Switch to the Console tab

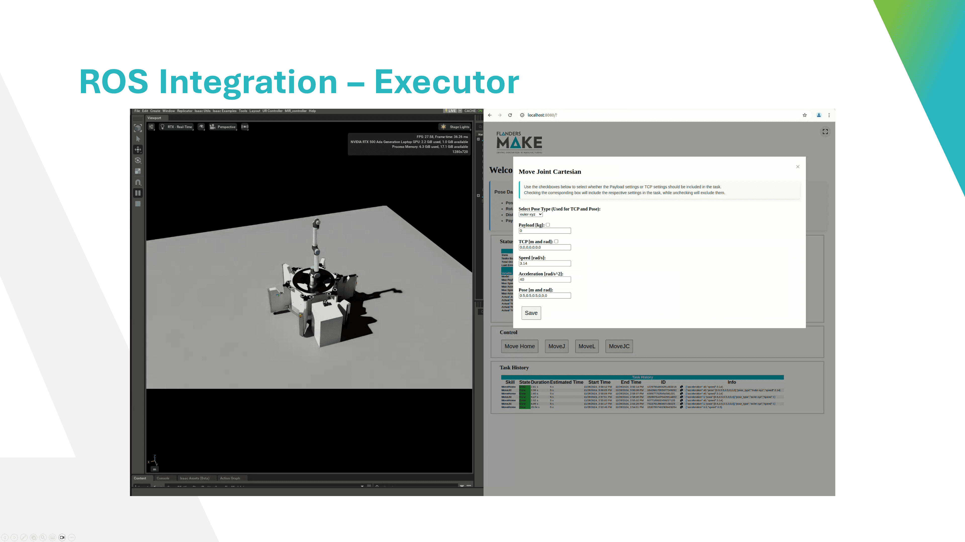163,478
